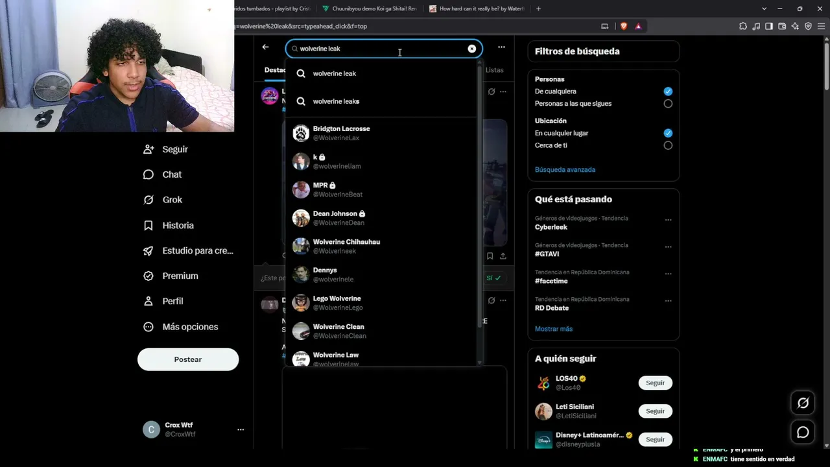Open the Cyberleek trending topic
This screenshot has width=830, height=467.
coord(551,228)
